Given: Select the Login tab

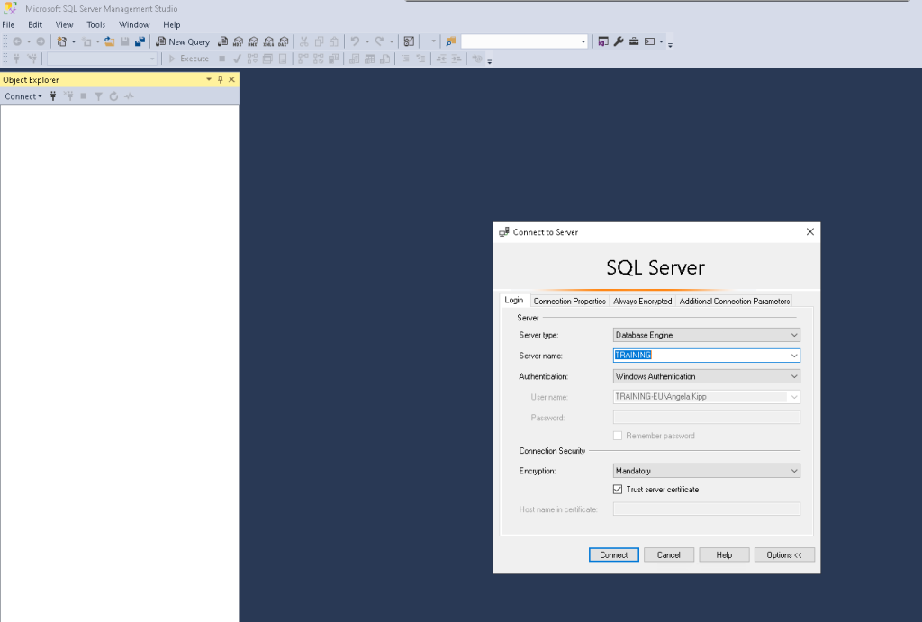Looking at the screenshot, I should tap(514, 300).
